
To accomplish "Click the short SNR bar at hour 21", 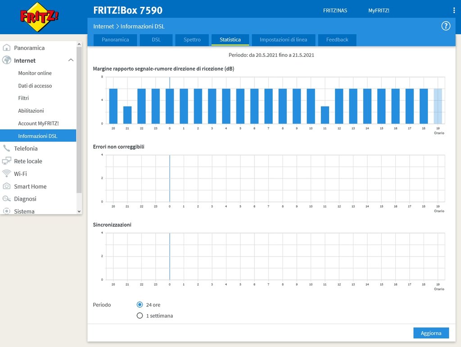I will (127, 115).
